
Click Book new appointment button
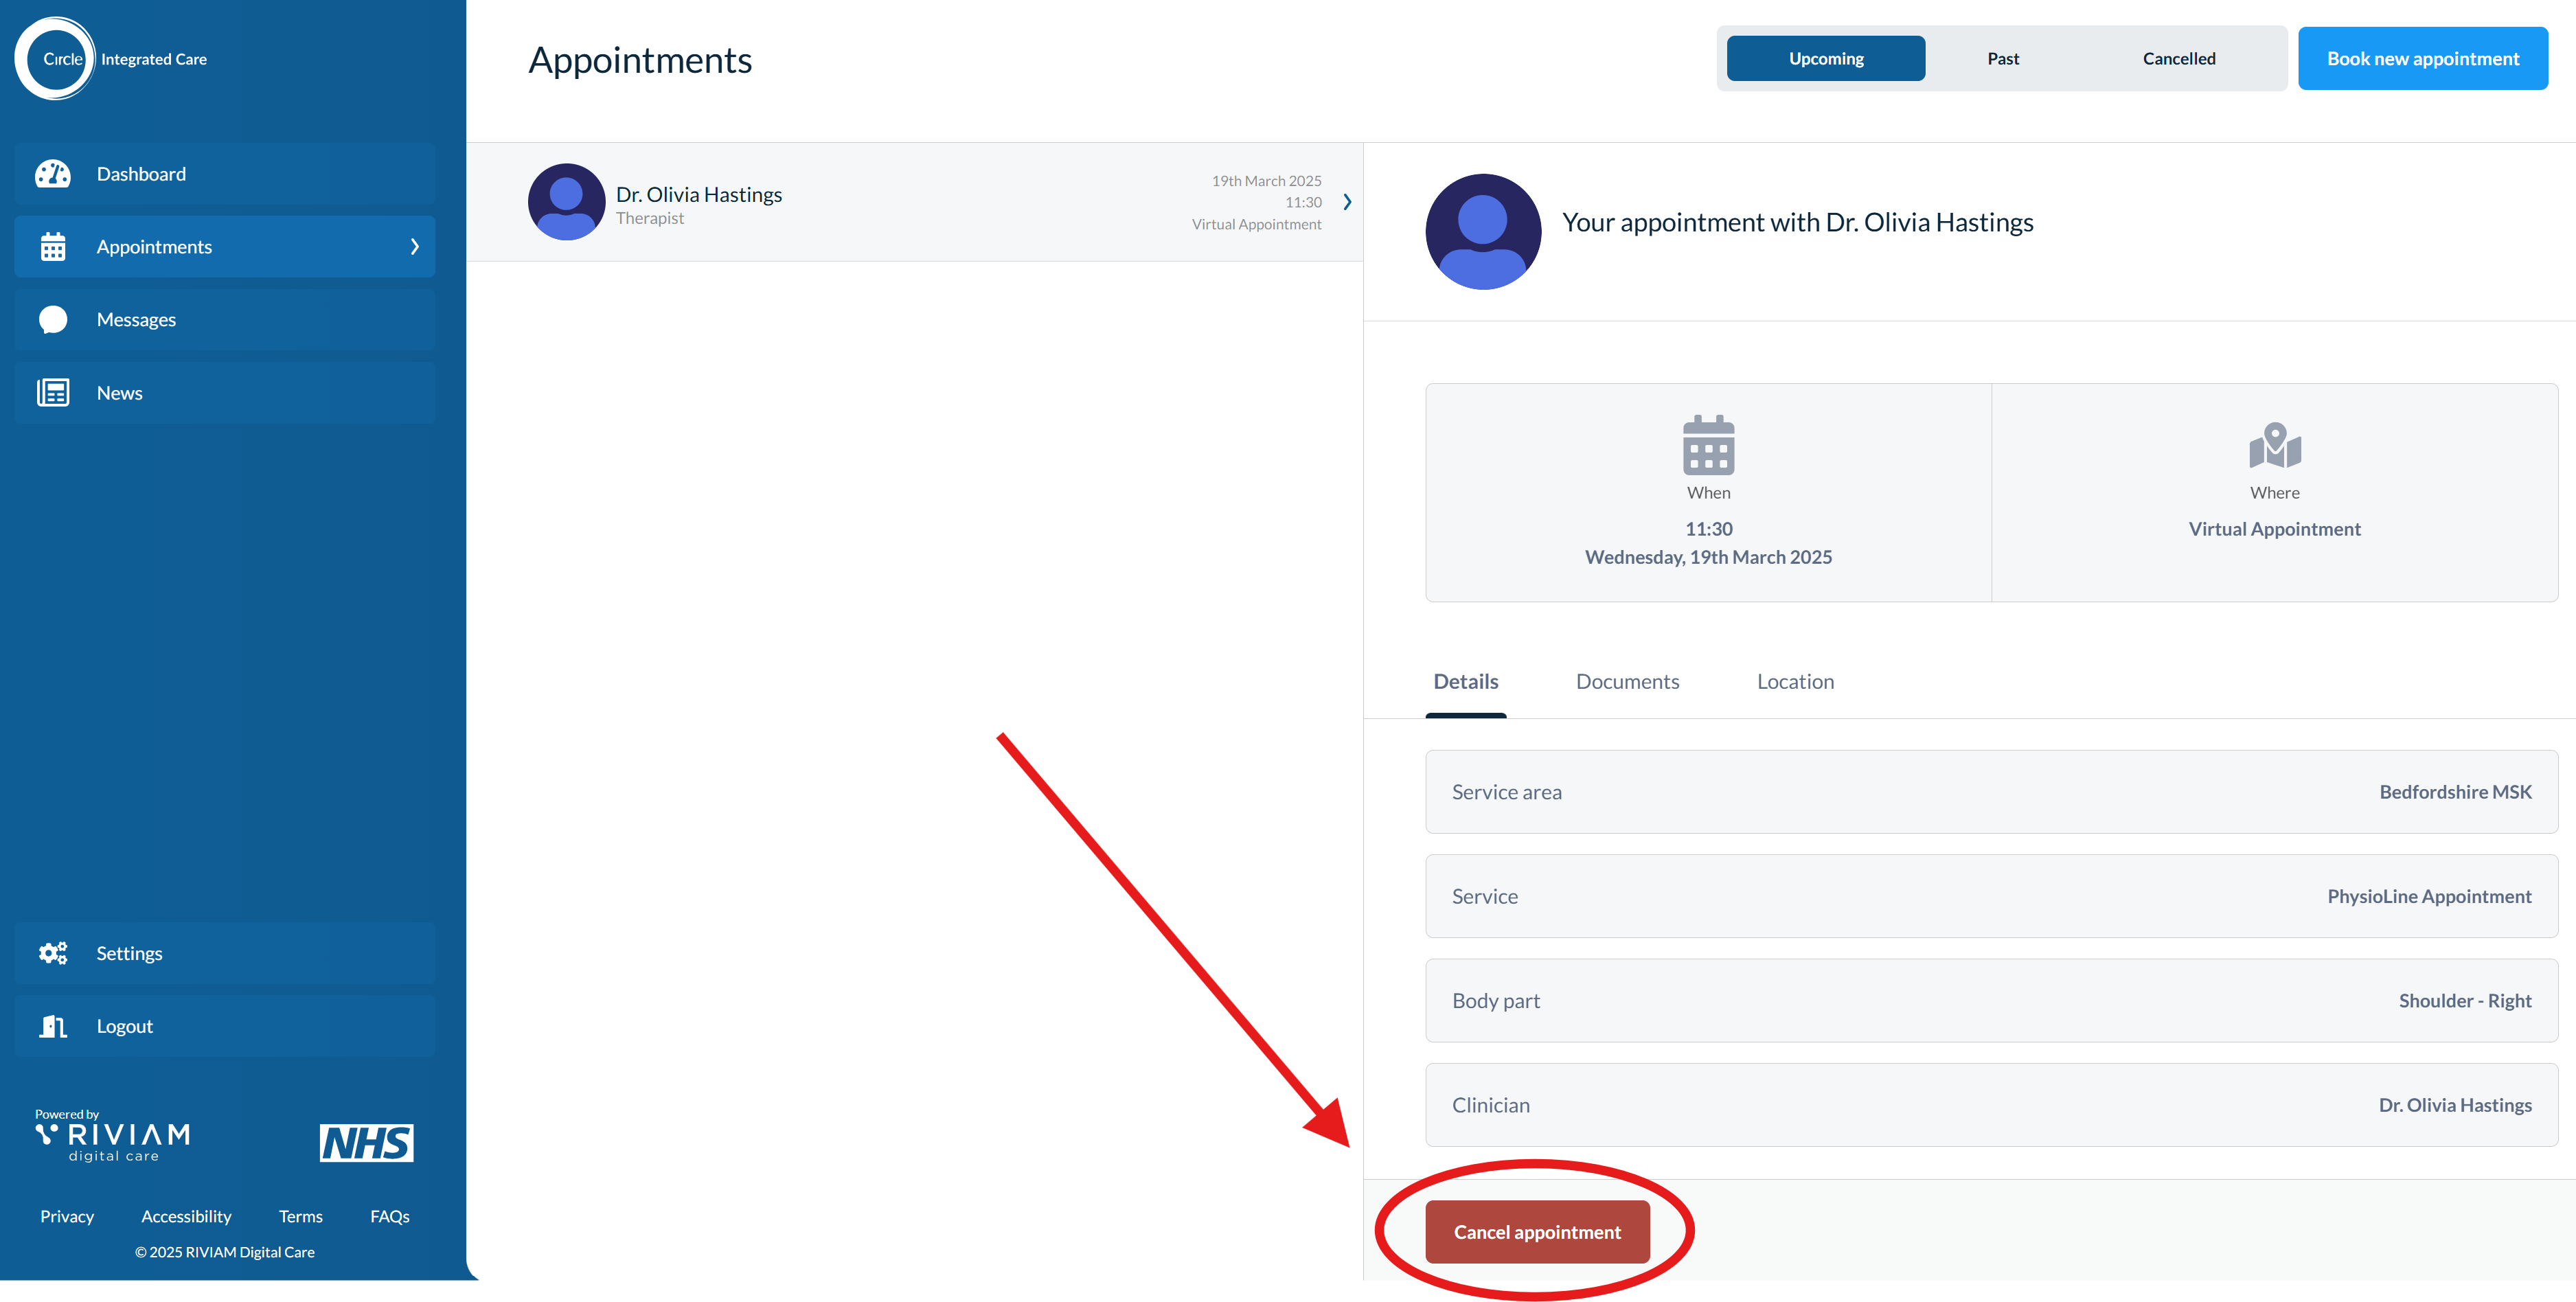[2422, 59]
